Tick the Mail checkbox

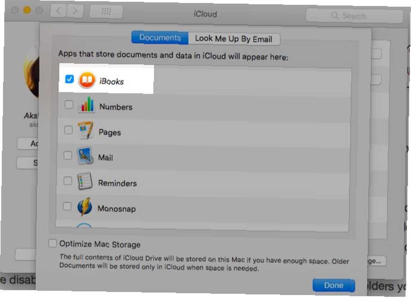point(68,155)
